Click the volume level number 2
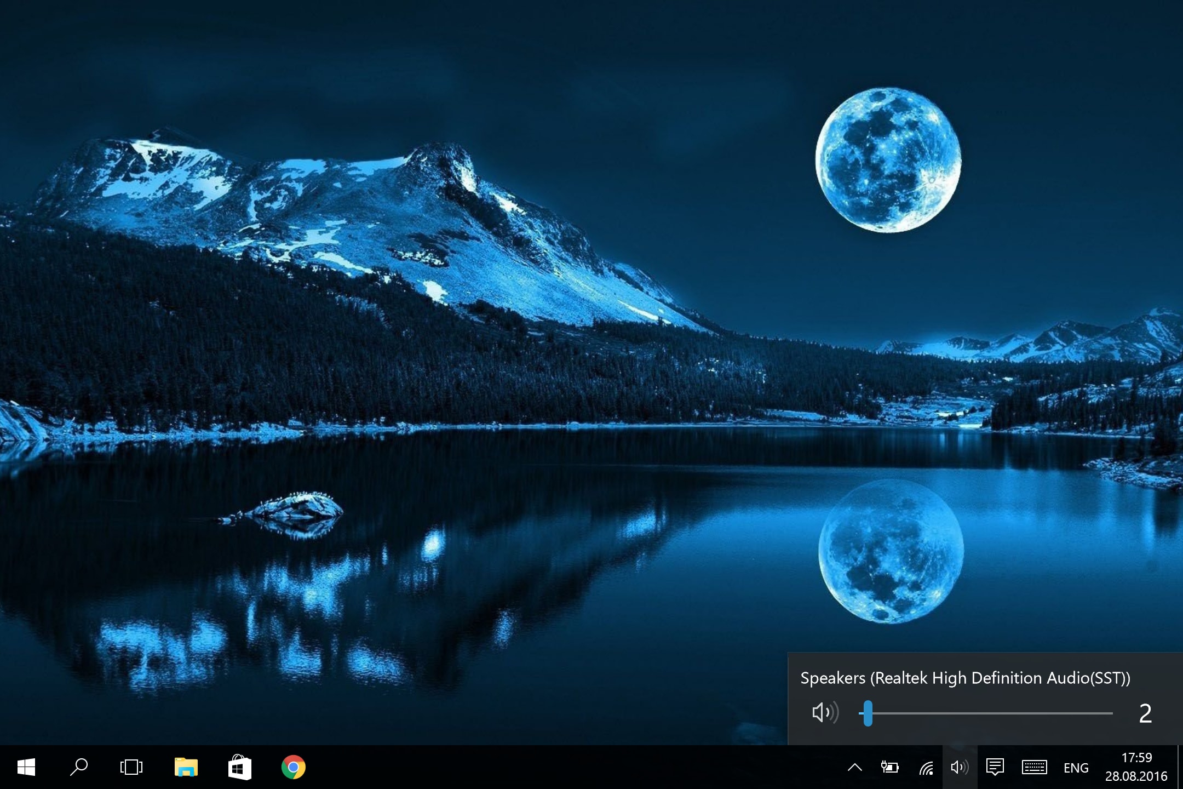1183x789 pixels. (x=1145, y=713)
